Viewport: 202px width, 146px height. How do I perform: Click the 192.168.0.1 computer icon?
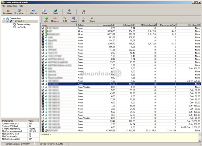(x=11, y=21)
